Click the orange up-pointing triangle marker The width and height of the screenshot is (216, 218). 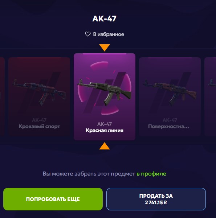coord(105,146)
